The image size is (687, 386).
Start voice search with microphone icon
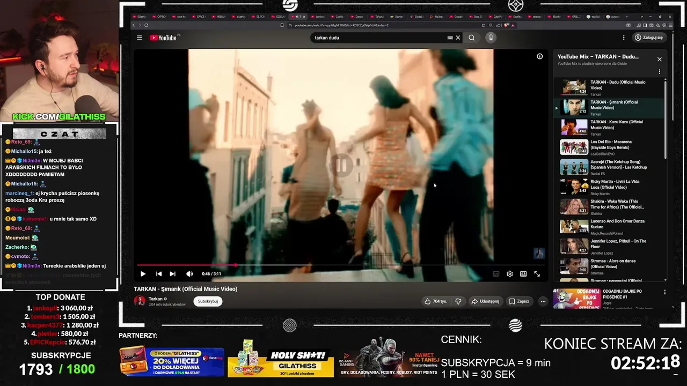pyautogui.click(x=491, y=38)
